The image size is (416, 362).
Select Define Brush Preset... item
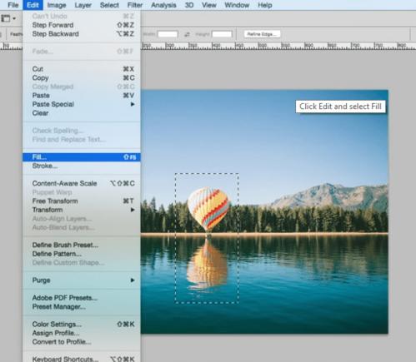[x=82, y=245]
